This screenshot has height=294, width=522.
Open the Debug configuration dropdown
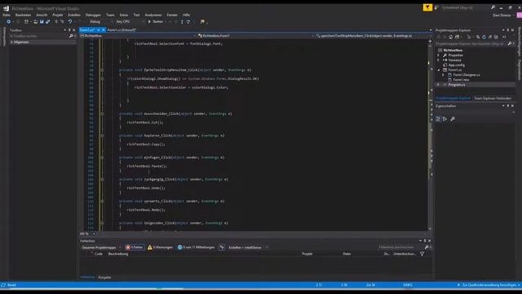pos(100,22)
